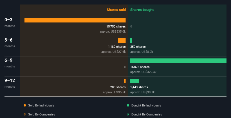The image size is (231, 118).
Task: Click the green 3–6 months bought bar
Action: (131, 40)
